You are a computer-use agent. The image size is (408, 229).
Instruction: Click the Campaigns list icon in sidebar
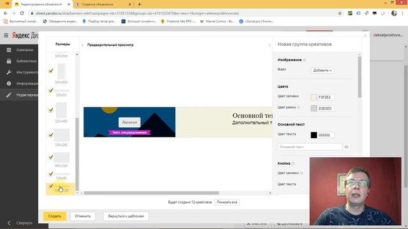point(9,50)
